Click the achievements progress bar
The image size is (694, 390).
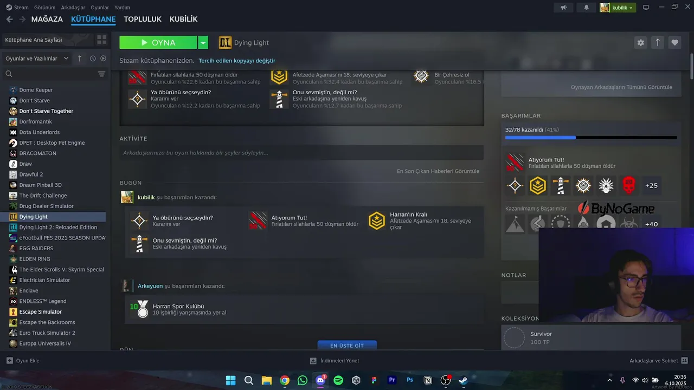[x=591, y=138]
